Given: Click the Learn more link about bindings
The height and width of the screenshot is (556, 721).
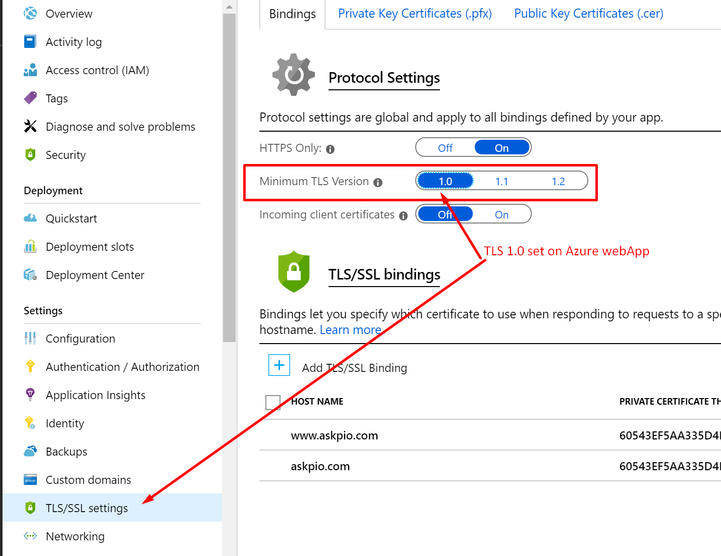Looking at the screenshot, I should [350, 329].
